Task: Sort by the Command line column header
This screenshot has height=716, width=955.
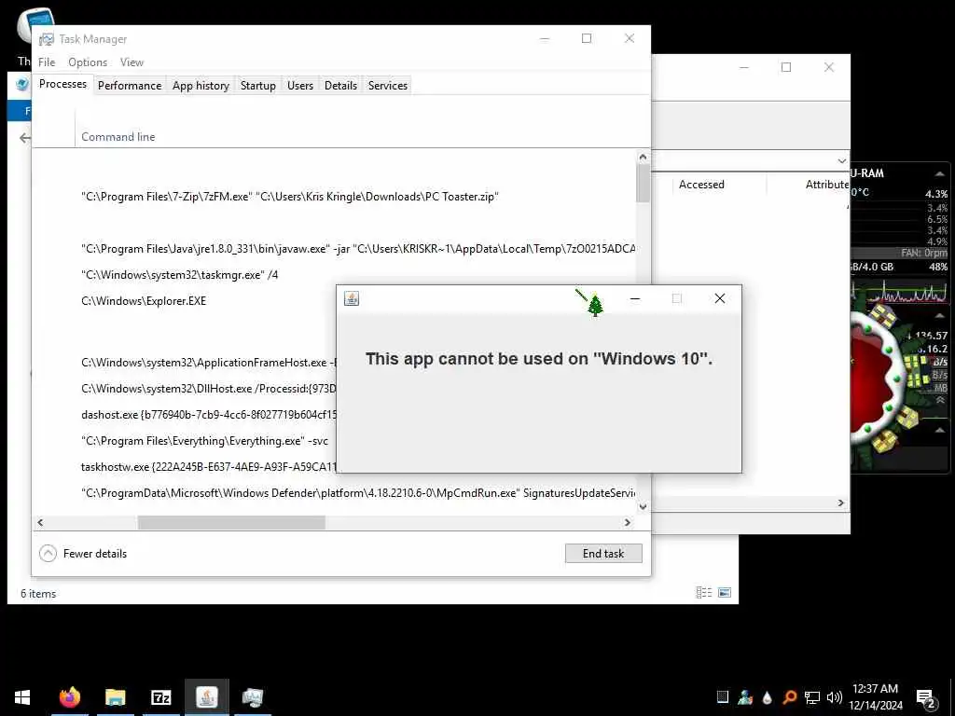Action: (x=118, y=137)
